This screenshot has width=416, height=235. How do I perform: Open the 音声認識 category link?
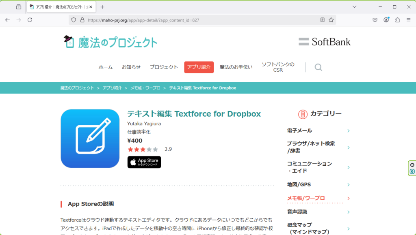coord(297,211)
